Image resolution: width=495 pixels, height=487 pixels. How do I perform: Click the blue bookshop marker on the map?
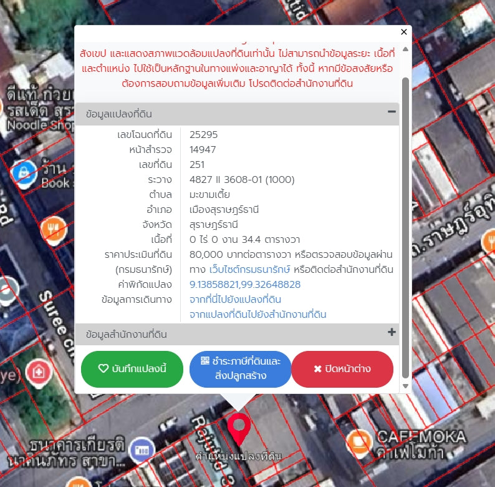coord(23,169)
